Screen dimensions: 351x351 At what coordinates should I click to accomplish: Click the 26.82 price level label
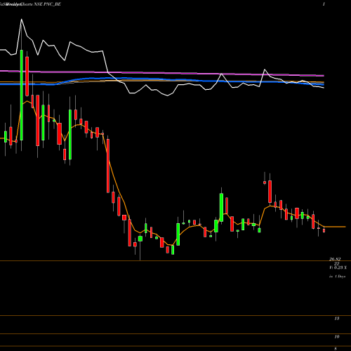coord(335,259)
